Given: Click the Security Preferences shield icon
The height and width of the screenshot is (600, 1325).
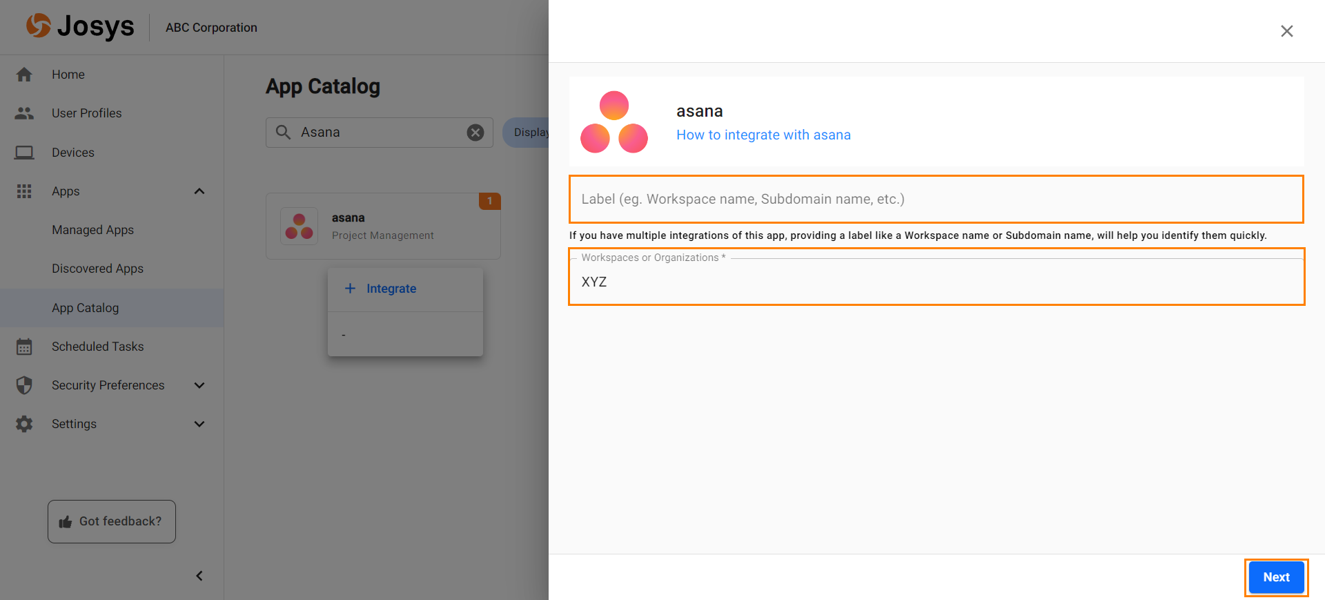Looking at the screenshot, I should [x=24, y=385].
